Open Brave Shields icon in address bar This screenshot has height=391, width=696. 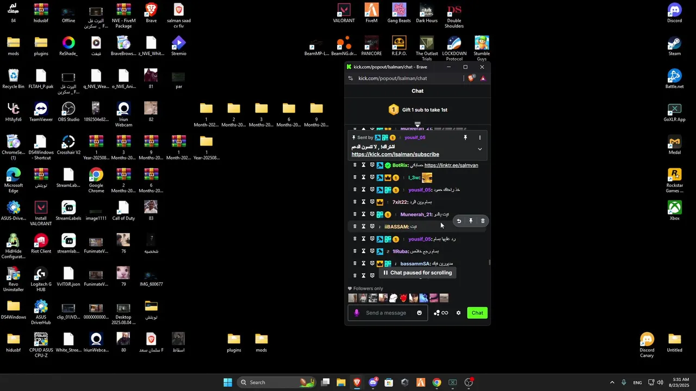[x=471, y=78]
